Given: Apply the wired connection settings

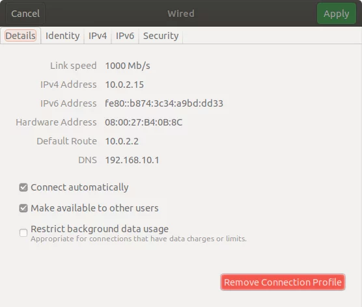Looking at the screenshot, I should pos(337,14).
